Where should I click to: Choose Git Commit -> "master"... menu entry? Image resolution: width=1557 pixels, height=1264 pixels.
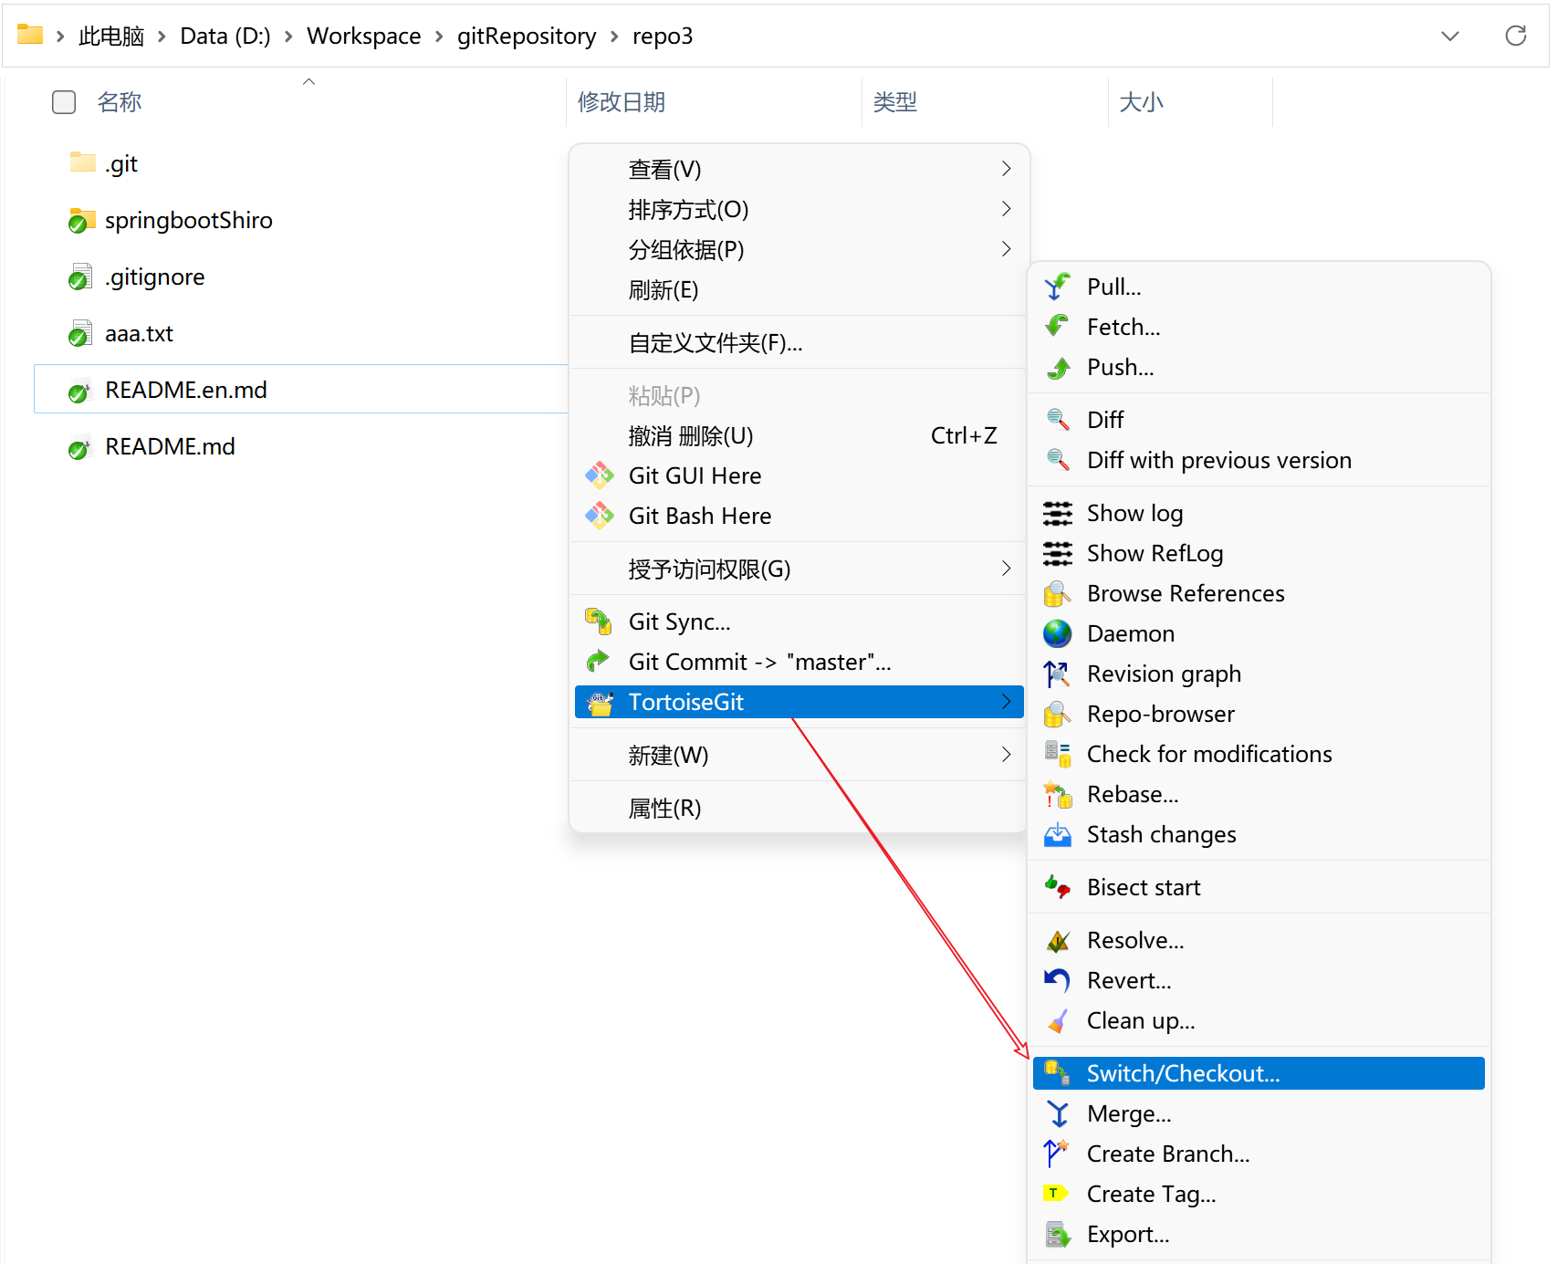758,662
